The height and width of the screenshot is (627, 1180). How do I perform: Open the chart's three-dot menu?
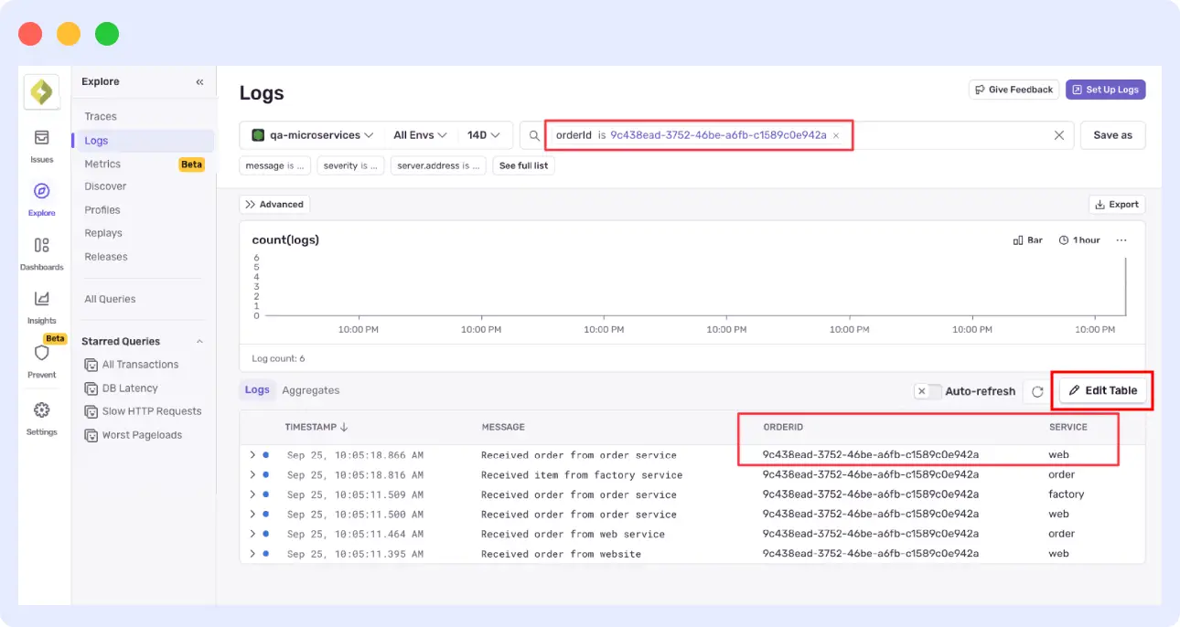point(1121,240)
